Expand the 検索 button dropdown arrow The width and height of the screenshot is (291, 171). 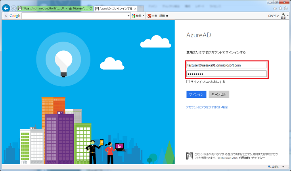point(144,16)
